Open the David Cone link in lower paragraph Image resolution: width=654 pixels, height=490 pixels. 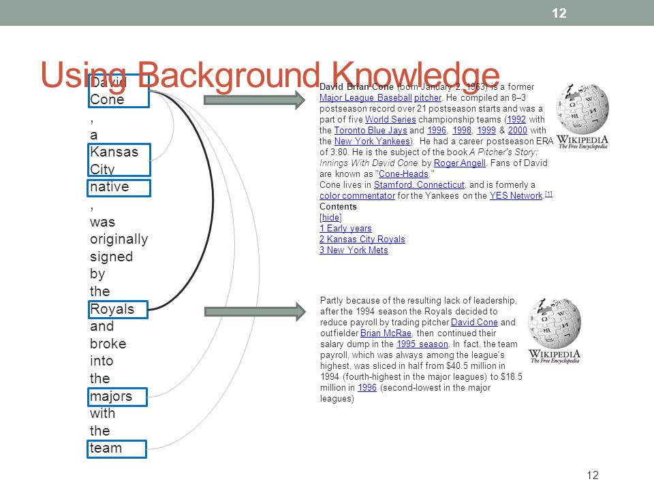pos(474,322)
